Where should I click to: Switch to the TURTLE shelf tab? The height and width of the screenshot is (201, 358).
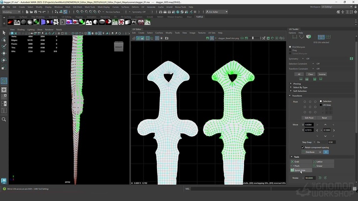click(200, 17)
